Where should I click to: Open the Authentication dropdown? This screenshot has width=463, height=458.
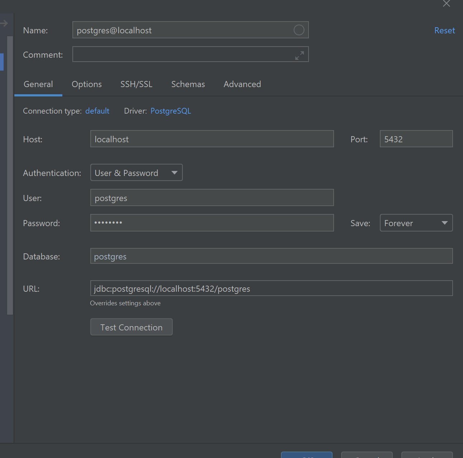[x=137, y=173]
